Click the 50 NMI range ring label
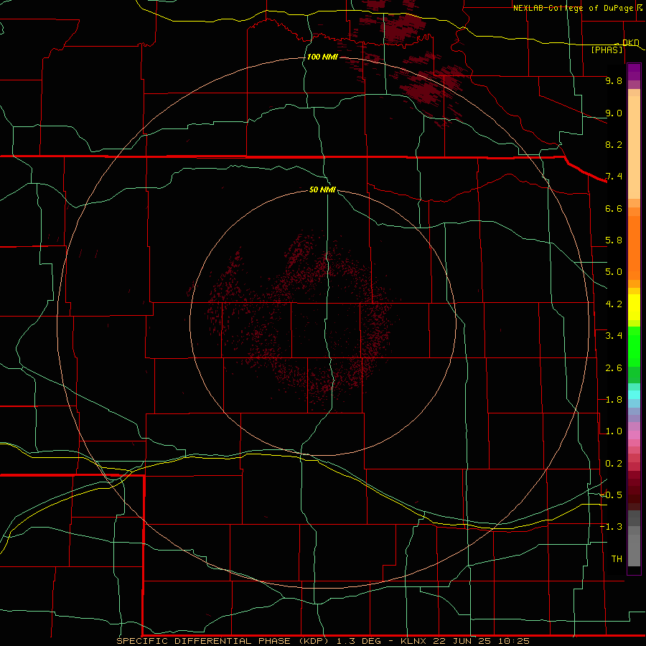The width and height of the screenshot is (646, 646). pyautogui.click(x=322, y=189)
